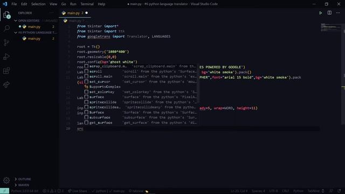
Task: Show errors and warnings count in status bar
Action: point(53,191)
